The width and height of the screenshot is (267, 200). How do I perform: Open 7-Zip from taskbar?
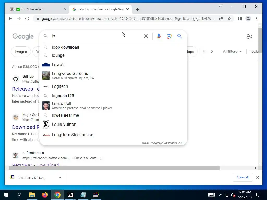(70, 195)
